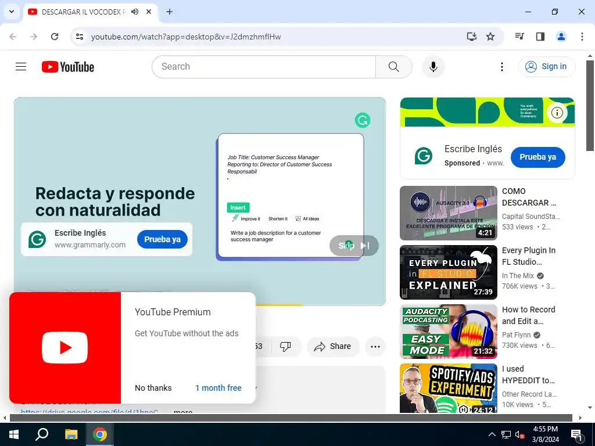Open tab search dropdown arrow
This screenshot has width=595, height=446.
click(x=12, y=12)
